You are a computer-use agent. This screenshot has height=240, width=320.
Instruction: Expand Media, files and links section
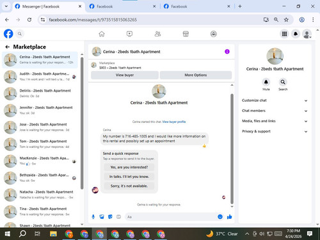coord(275,121)
